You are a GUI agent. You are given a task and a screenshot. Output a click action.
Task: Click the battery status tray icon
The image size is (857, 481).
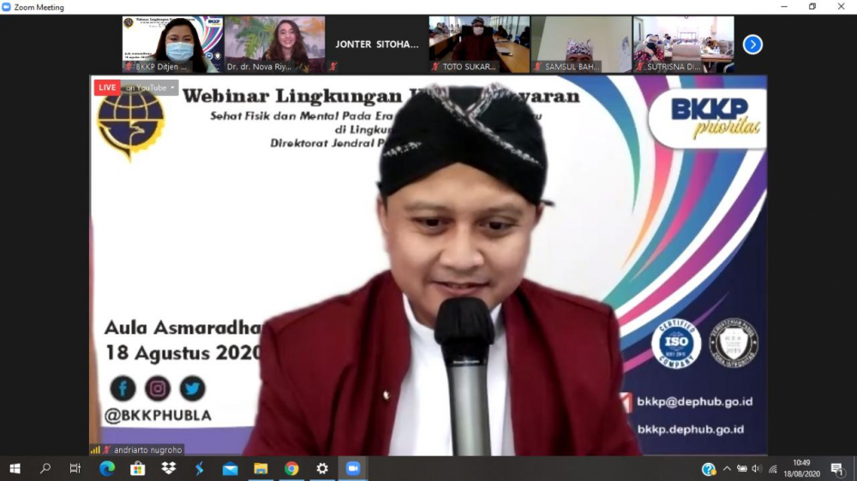point(742,468)
